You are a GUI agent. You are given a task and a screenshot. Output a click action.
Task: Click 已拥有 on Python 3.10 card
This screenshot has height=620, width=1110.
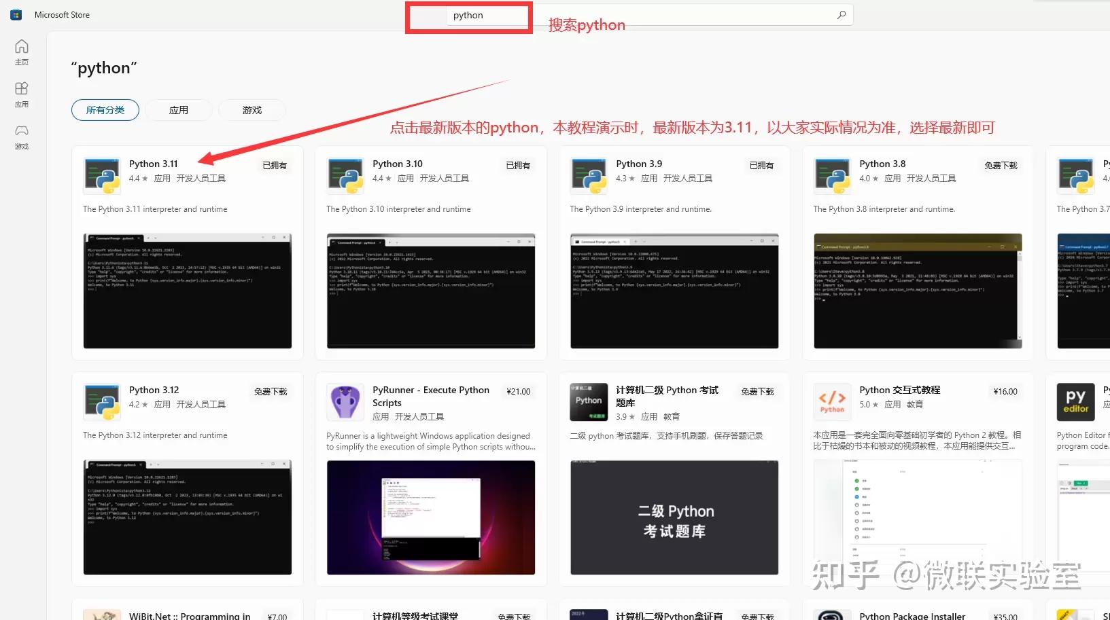[x=518, y=166]
